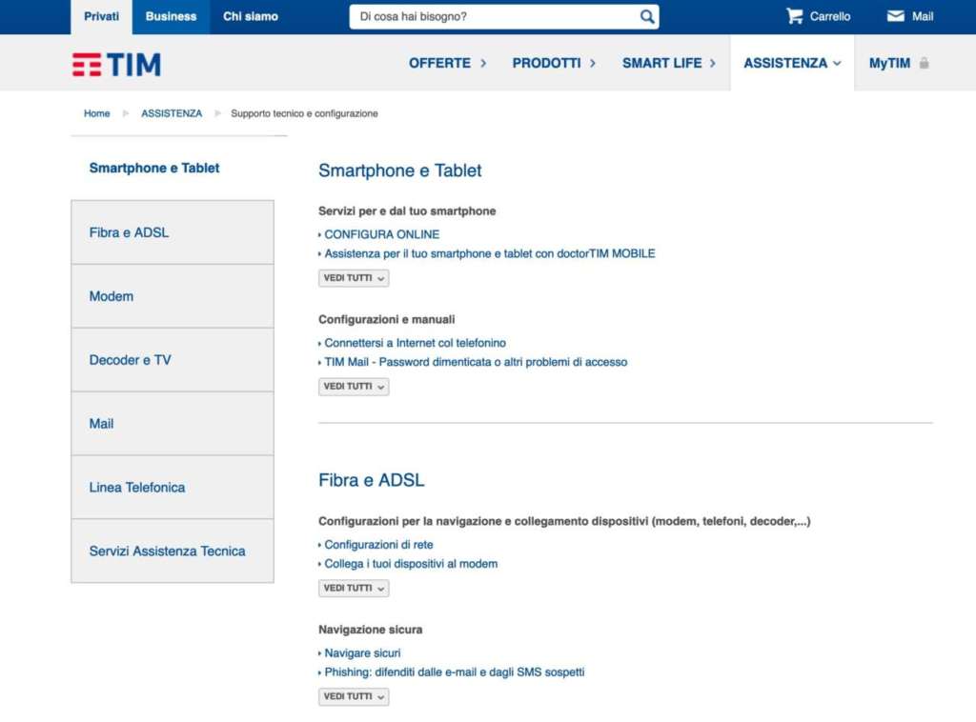Switch to the Business tab
976x722 pixels.
click(x=171, y=17)
